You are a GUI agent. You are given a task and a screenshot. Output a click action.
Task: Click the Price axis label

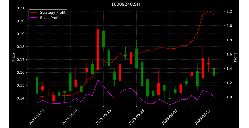click(14, 57)
